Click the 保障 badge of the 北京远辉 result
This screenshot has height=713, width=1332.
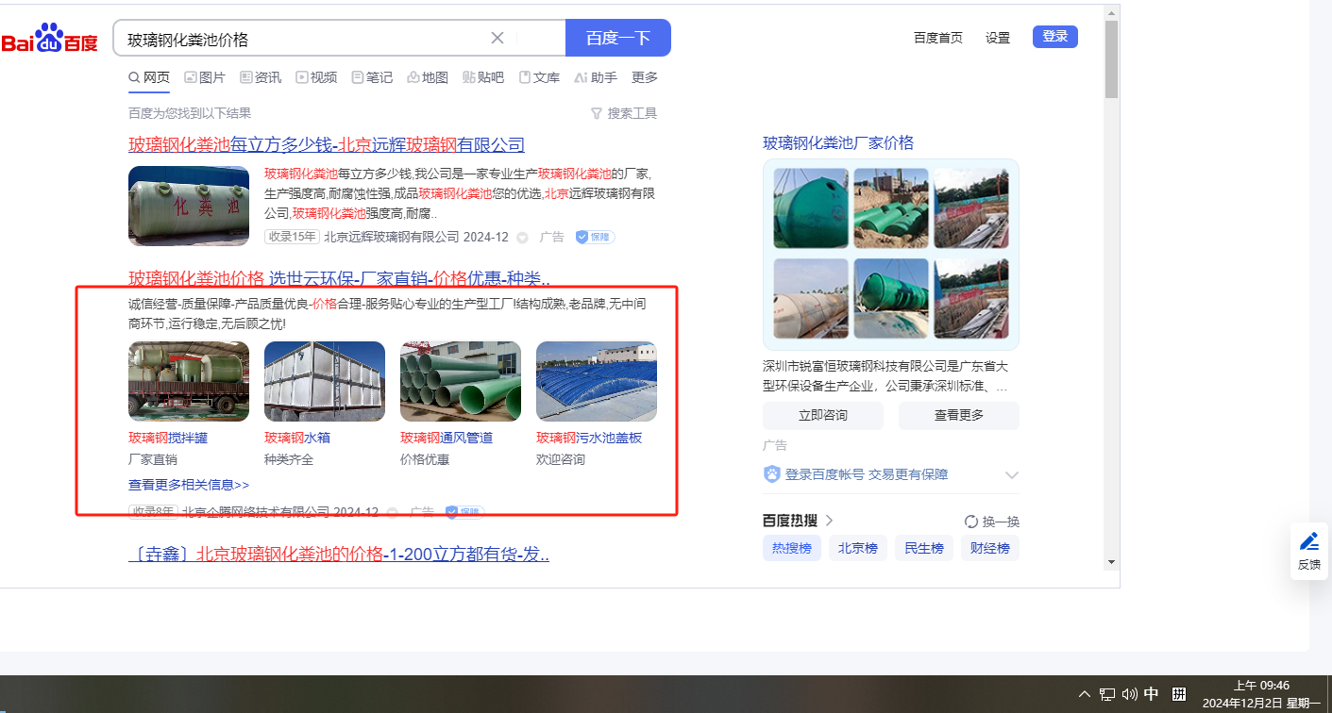(x=595, y=237)
